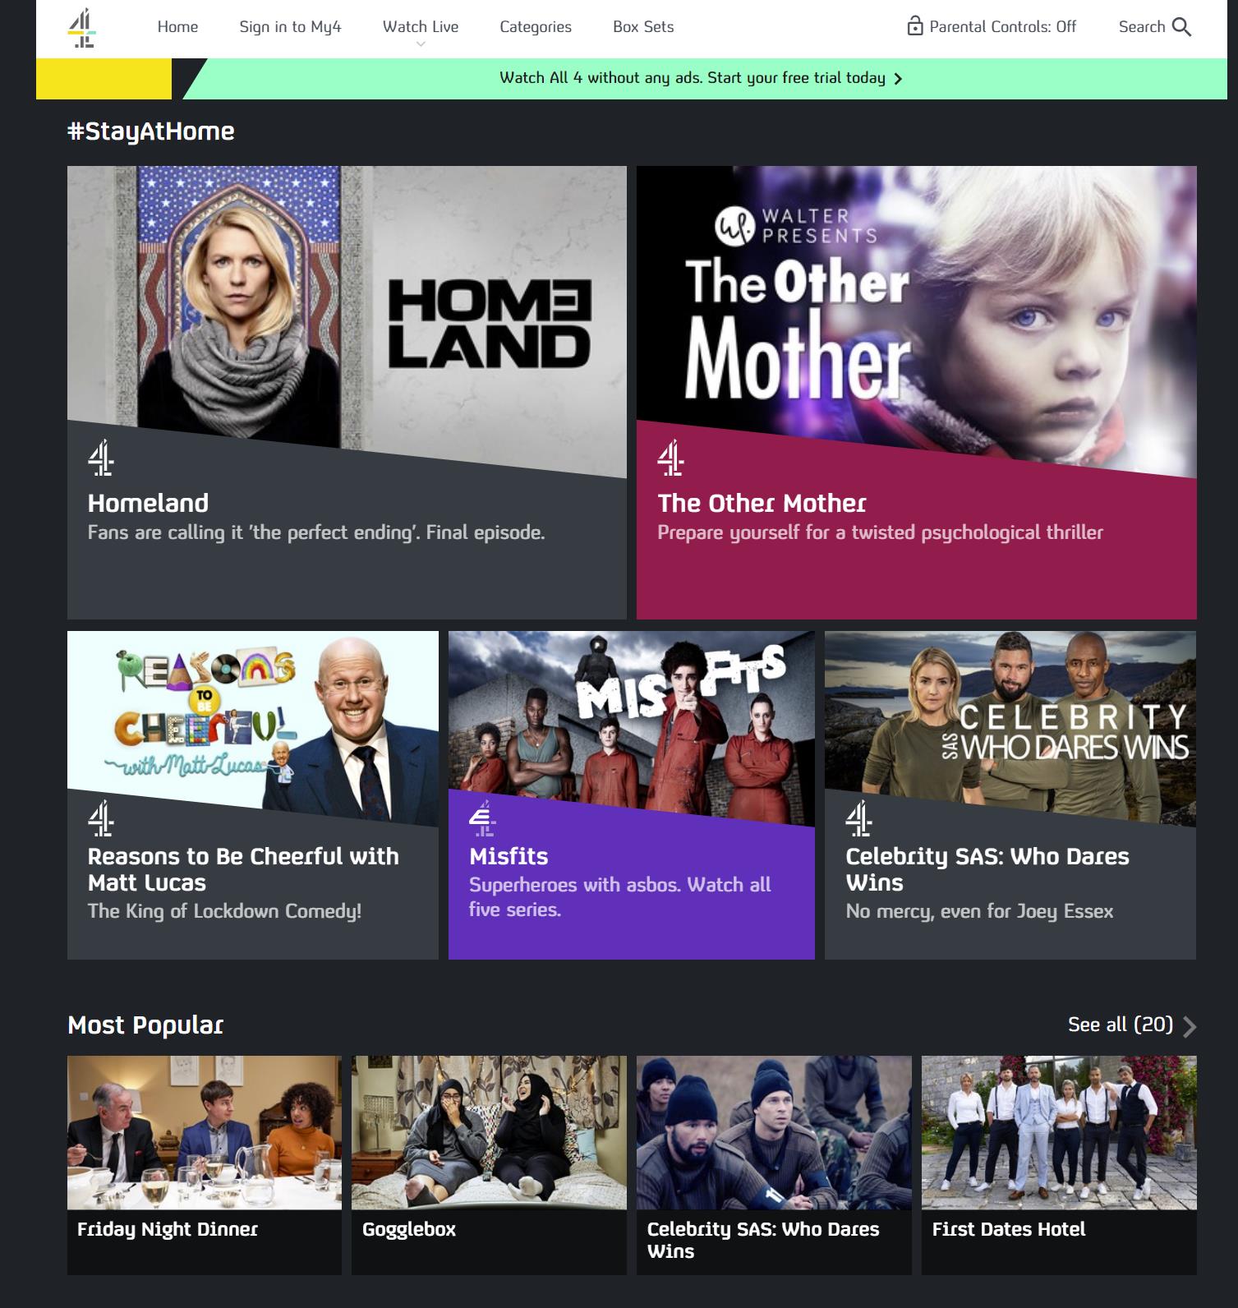1238x1308 pixels.
Task: Click the arrow next to See all (20)
Action: click(1189, 1026)
